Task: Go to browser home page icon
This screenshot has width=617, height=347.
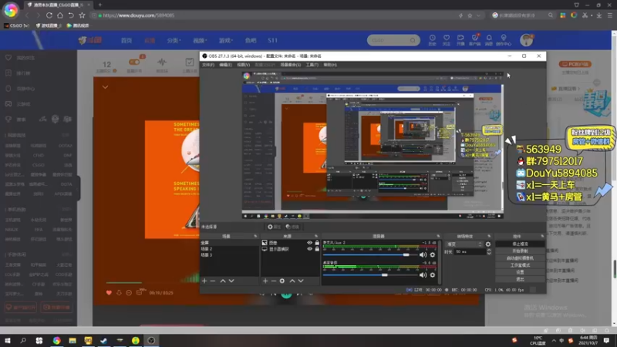Action: (x=60, y=15)
